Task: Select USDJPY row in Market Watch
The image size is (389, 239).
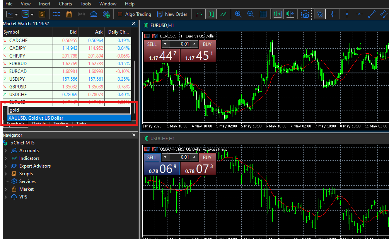Action: tap(67, 79)
